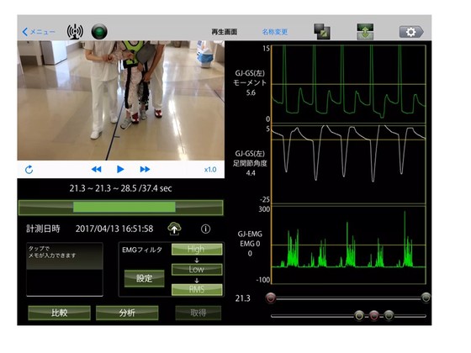Image resolution: width=471 pixels, height=353 pixels.
Task: Open the overlapping windows layout icon
Action: click(x=322, y=32)
